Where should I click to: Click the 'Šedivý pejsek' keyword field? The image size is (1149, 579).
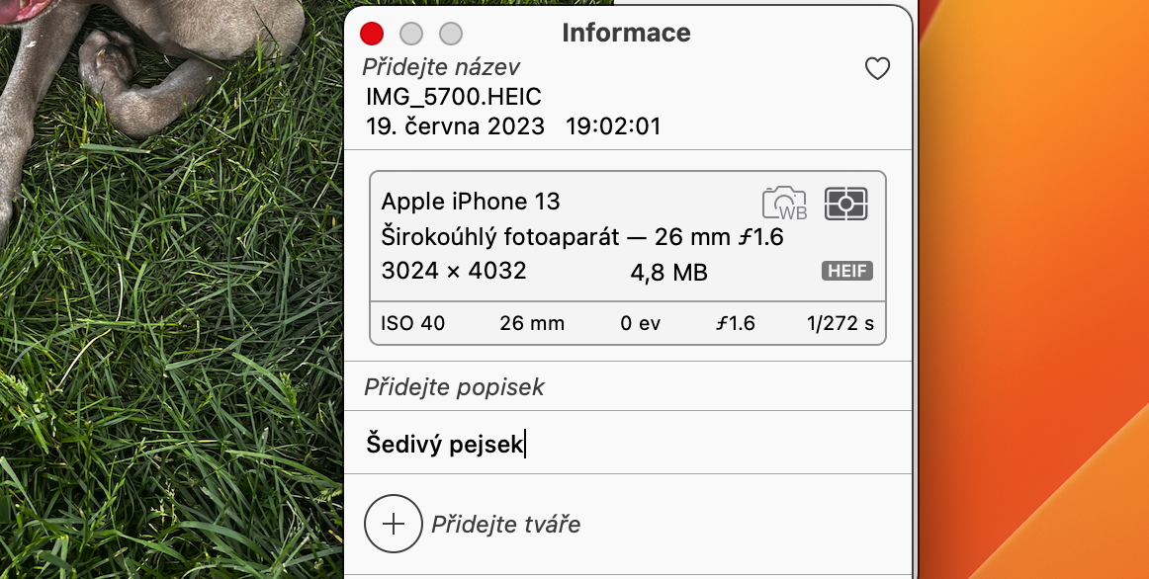point(445,444)
